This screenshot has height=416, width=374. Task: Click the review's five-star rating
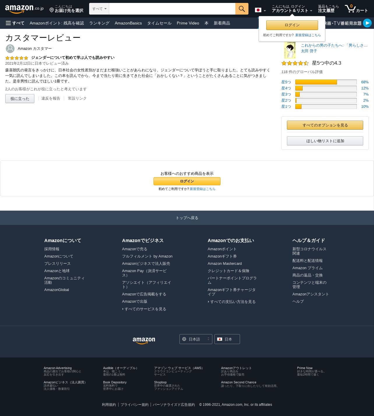pos(17,58)
